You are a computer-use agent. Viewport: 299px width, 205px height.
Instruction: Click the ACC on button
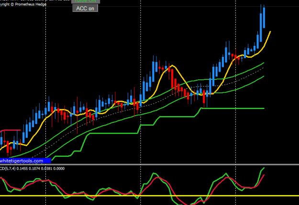(85, 8)
